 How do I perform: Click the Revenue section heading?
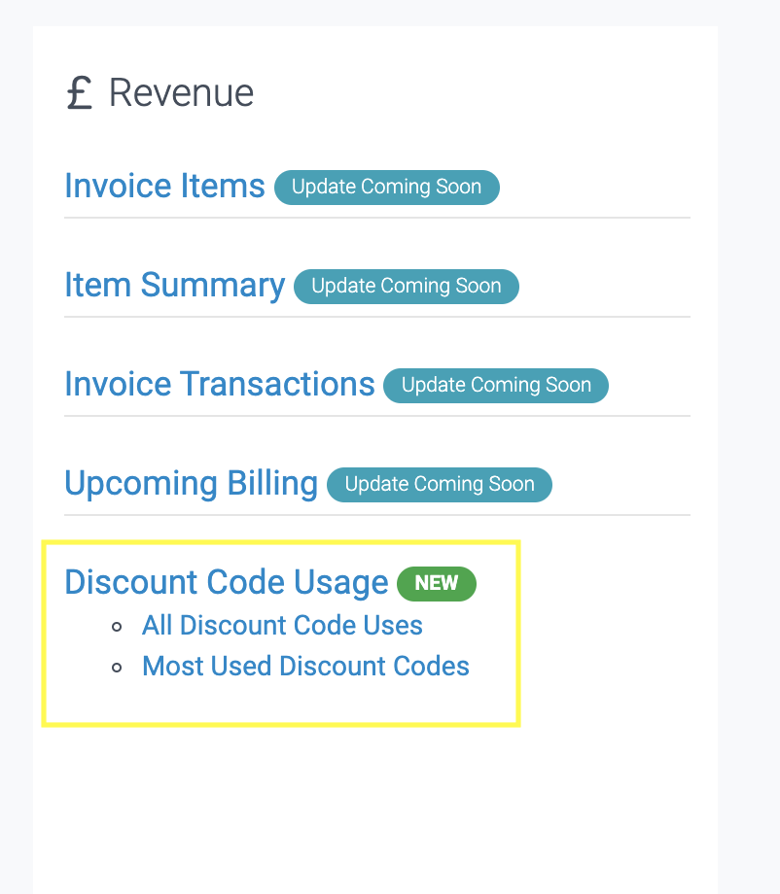pyautogui.click(x=181, y=93)
